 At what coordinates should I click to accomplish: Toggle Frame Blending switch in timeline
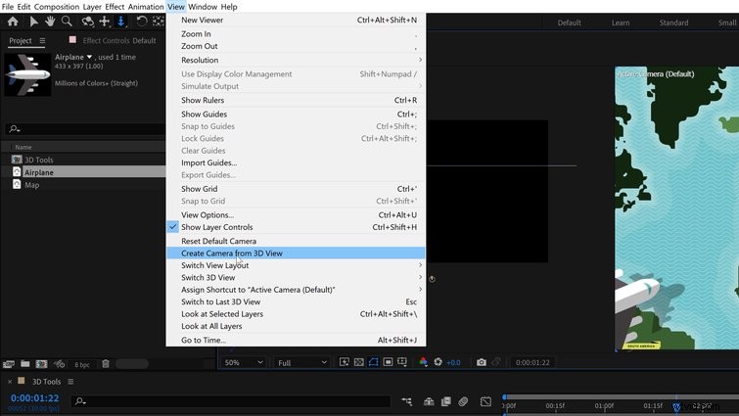446,401
